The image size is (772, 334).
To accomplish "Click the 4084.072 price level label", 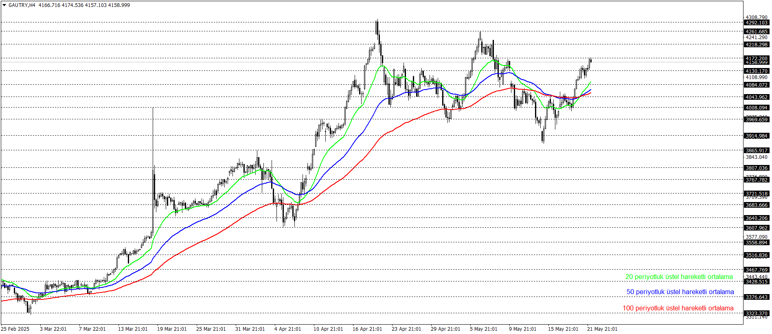I will 757,85.
